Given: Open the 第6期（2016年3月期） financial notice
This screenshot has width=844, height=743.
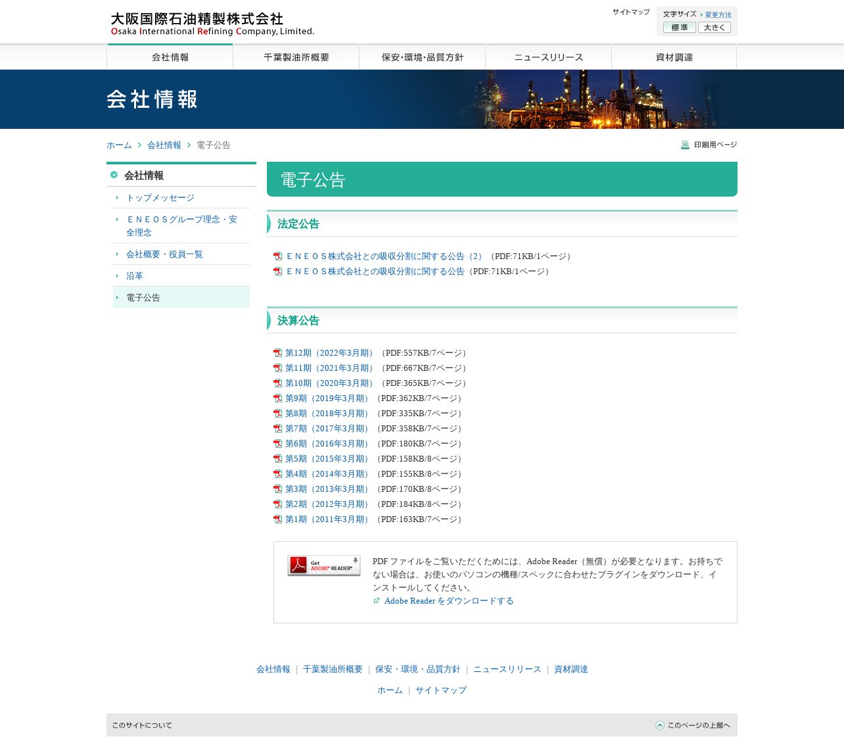Looking at the screenshot, I should pyautogui.click(x=329, y=444).
